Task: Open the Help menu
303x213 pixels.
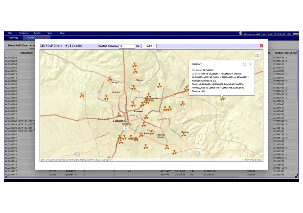Action: pos(62,33)
